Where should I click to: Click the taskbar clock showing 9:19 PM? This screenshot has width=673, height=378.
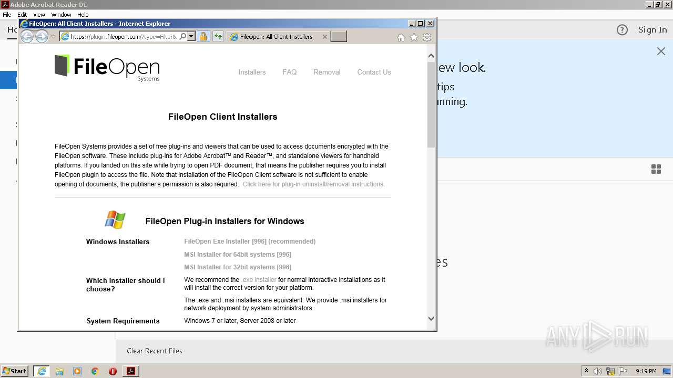646,371
